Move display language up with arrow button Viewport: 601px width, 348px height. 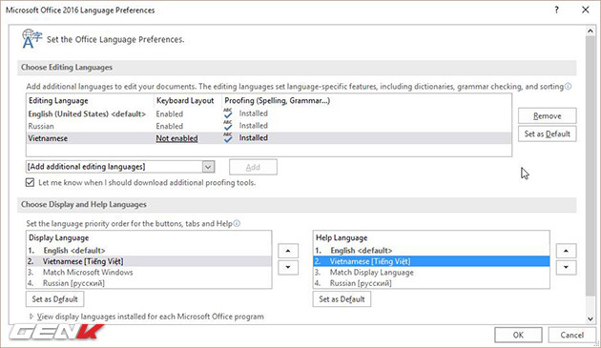tap(288, 251)
